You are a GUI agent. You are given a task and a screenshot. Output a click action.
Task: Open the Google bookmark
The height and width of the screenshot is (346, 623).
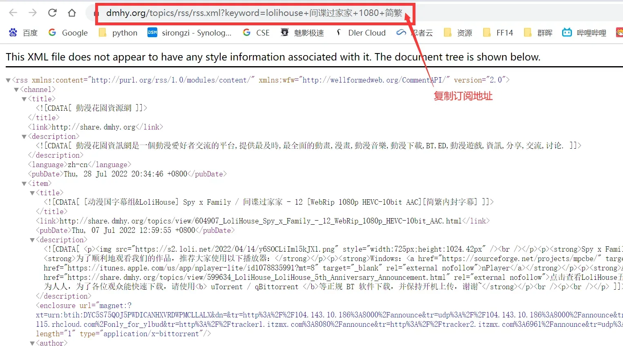68,33
